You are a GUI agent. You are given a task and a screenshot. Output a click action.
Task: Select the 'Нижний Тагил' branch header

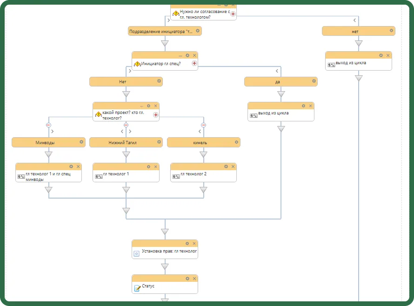pyautogui.click(x=126, y=142)
